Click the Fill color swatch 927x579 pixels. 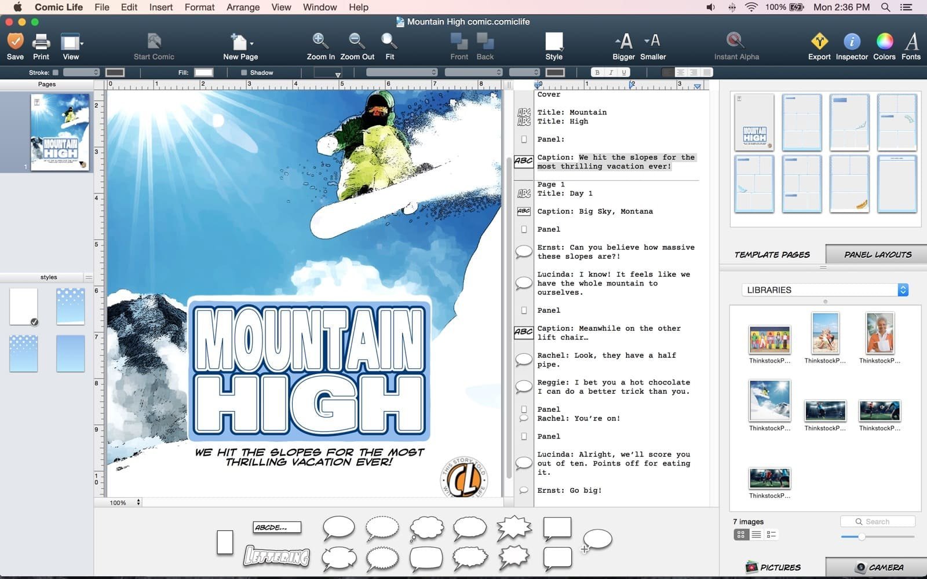click(203, 72)
